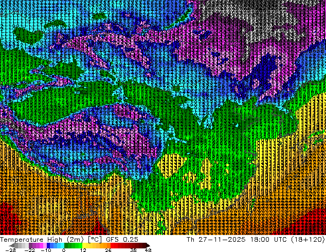
Task: Click the cyan legend swatch left of 0
Action: (x=62, y=245)
